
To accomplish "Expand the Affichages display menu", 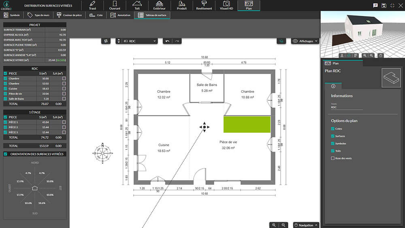I will (306, 41).
